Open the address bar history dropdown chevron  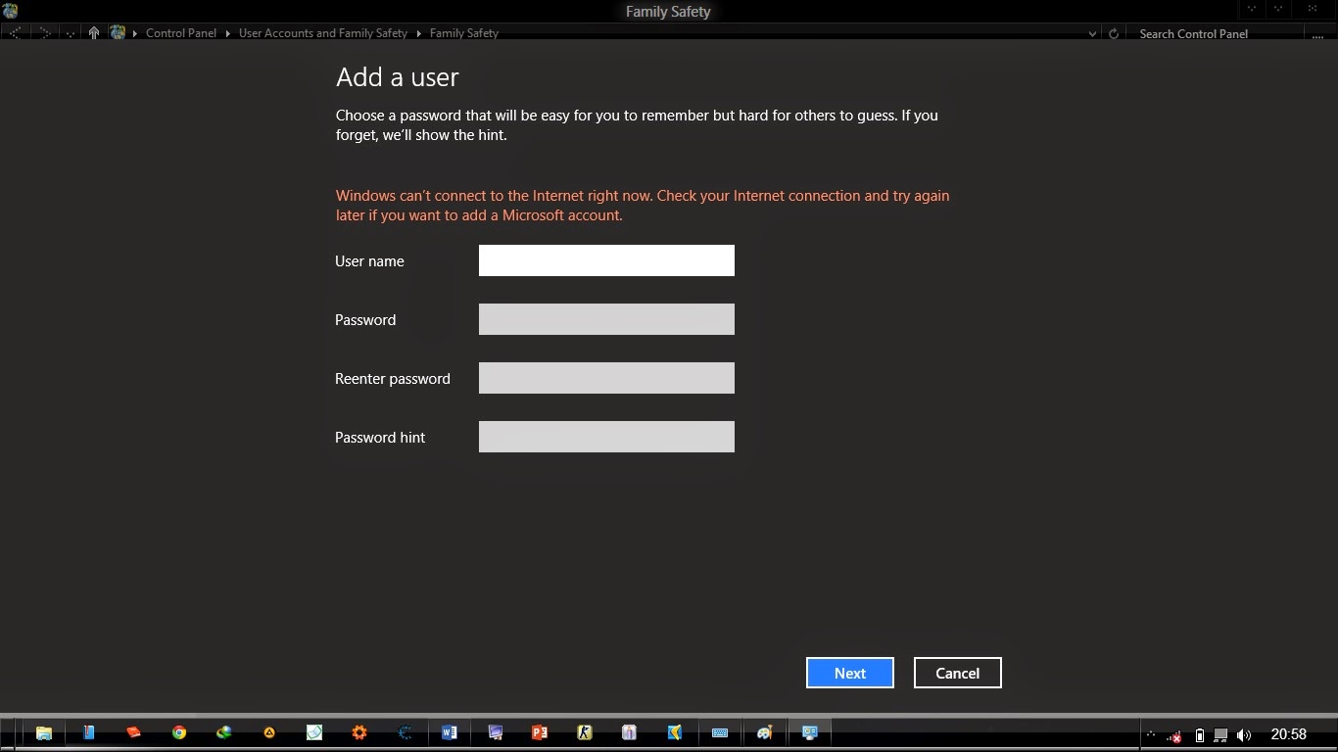coord(1092,32)
